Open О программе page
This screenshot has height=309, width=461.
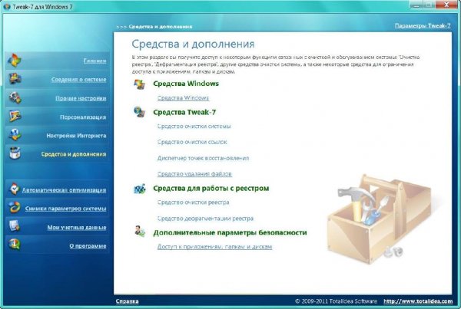coord(88,246)
